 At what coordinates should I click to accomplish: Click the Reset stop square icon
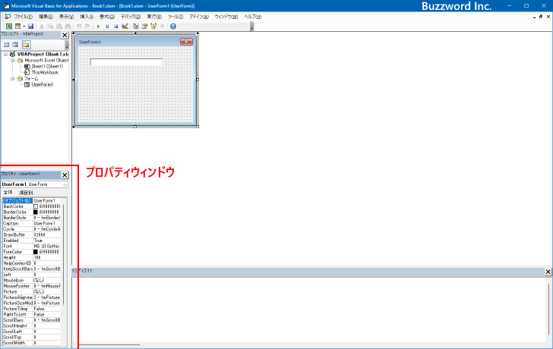(x=115, y=26)
